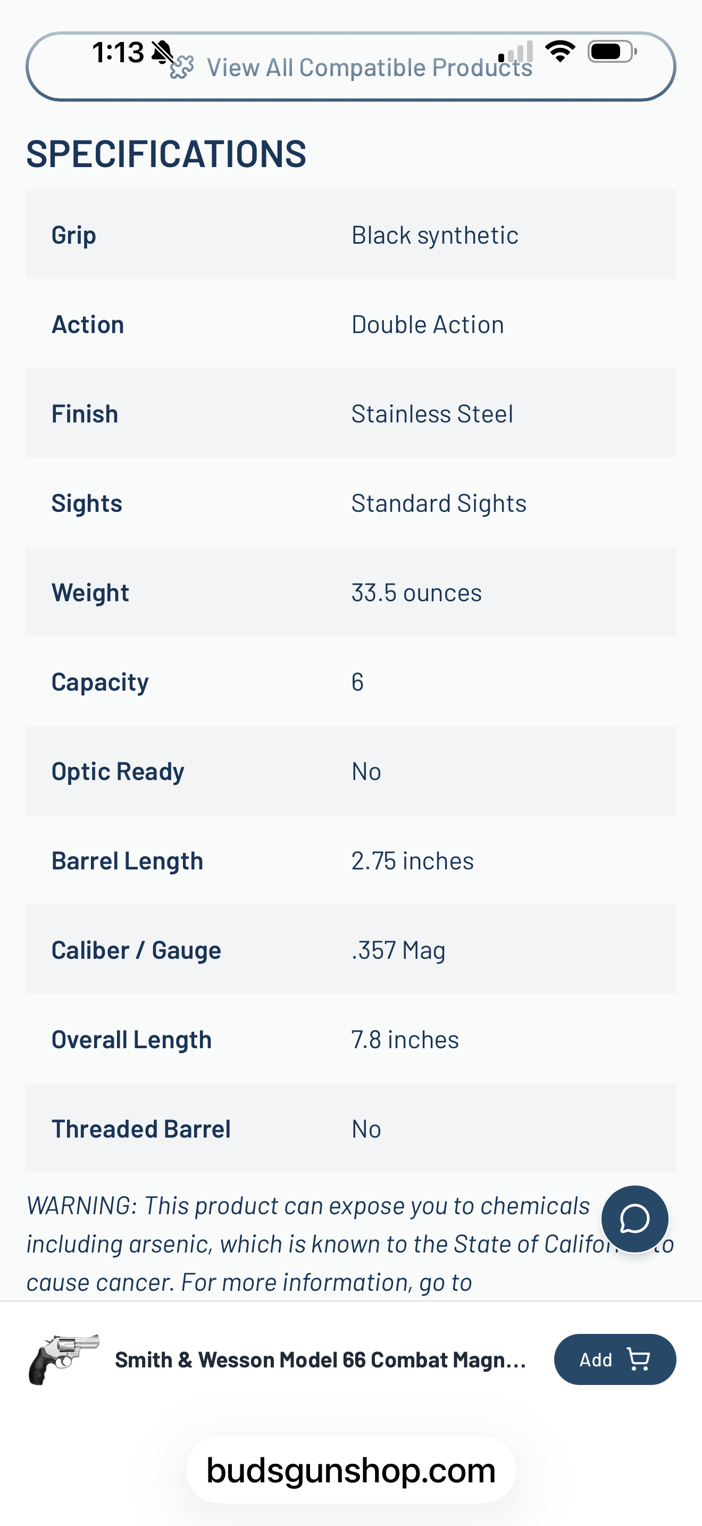702x1526 pixels.
Task: Open the revolver product thumbnail
Action: pyautogui.click(x=64, y=1359)
